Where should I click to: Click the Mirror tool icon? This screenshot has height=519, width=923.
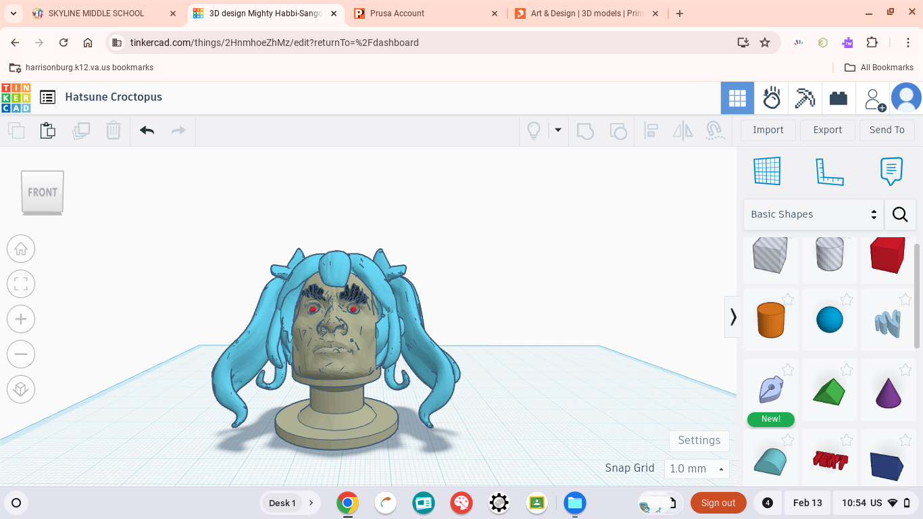point(683,130)
